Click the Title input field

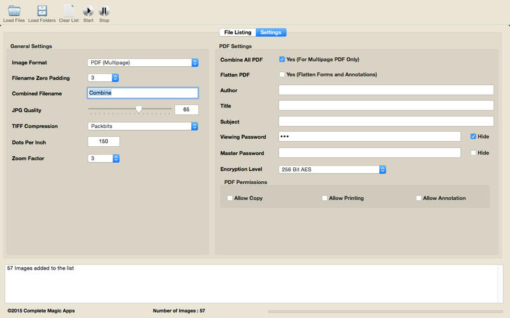point(386,106)
